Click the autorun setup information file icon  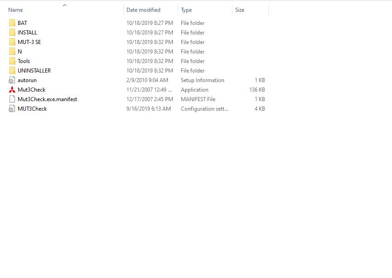tap(12, 80)
